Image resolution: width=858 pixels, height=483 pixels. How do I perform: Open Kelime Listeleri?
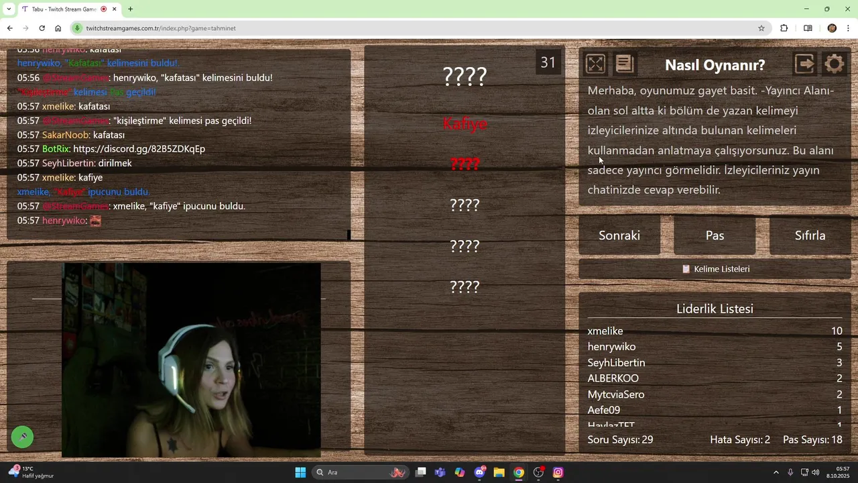click(x=715, y=269)
